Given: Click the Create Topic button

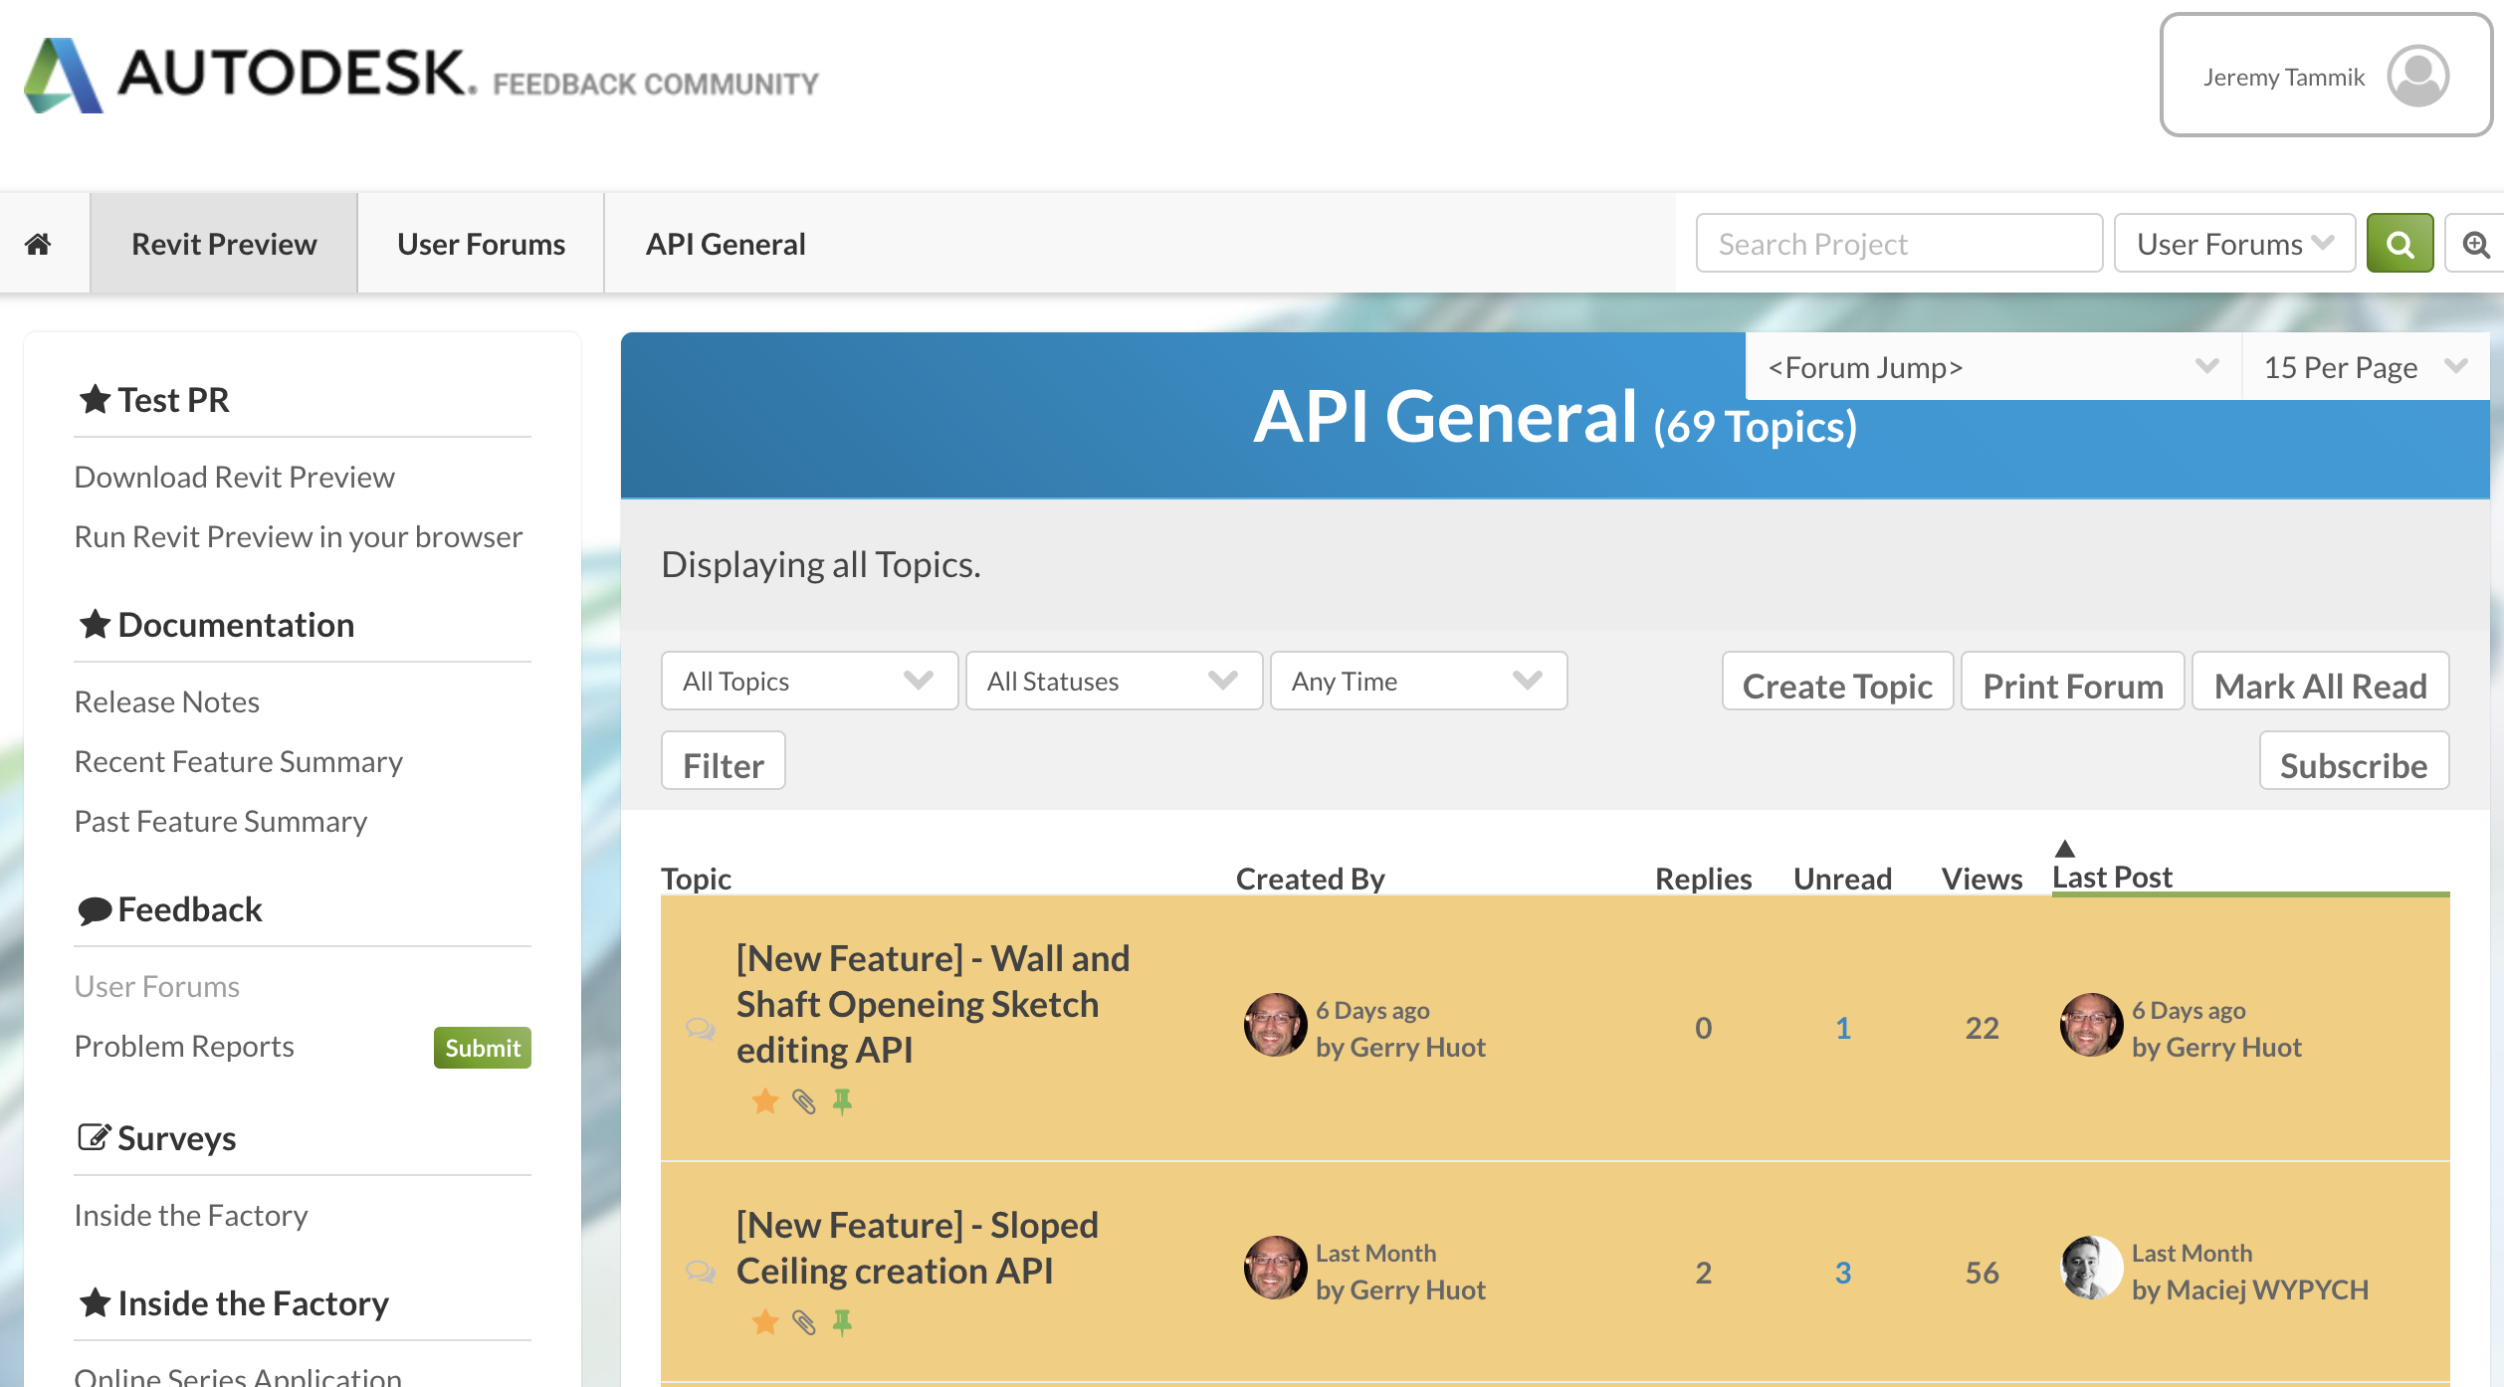Looking at the screenshot, I should pyautogui.click(x=1836, y=684).
